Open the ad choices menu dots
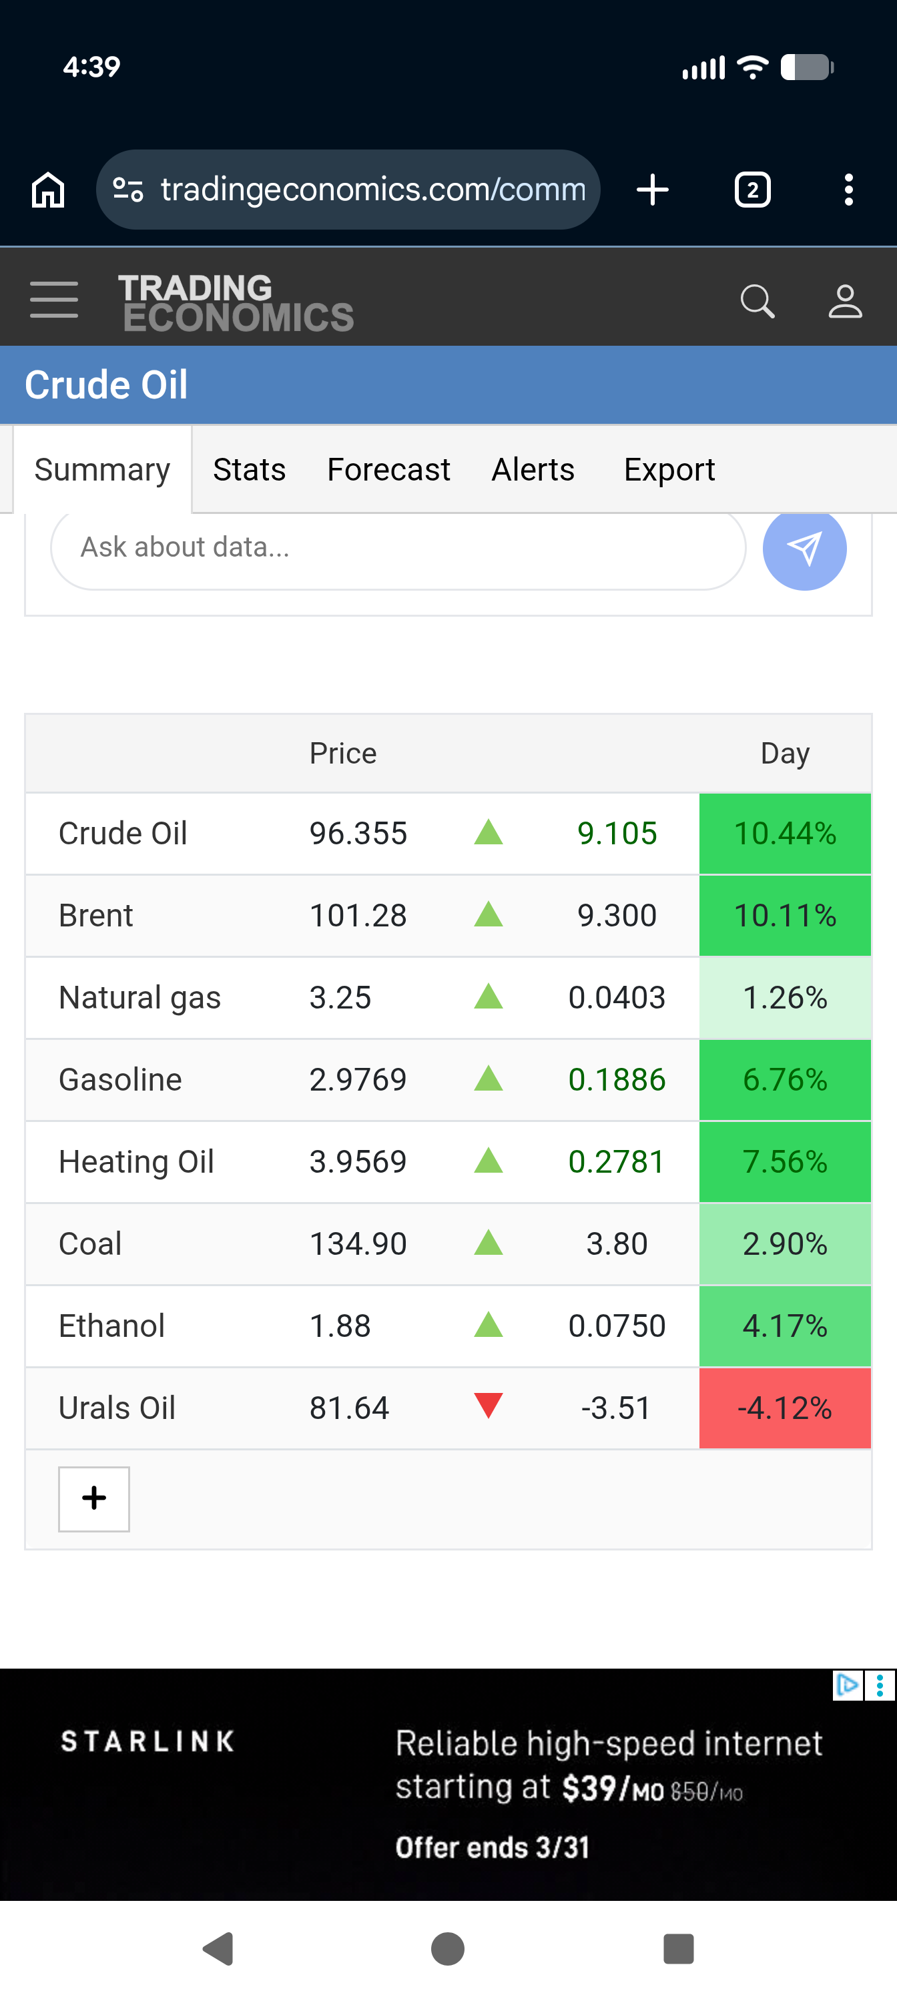This screenshot has width=897, height=1997. 879,1685
